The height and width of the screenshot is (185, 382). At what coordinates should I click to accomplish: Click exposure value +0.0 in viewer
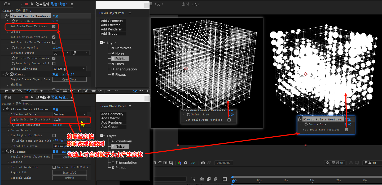(x=192, y=163)
